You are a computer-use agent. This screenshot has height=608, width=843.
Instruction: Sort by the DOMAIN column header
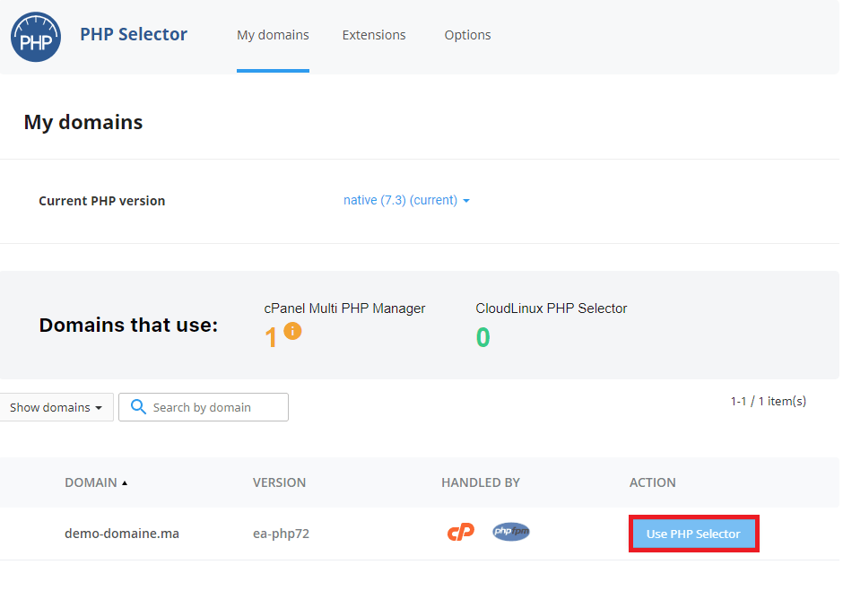pos(96,482)
